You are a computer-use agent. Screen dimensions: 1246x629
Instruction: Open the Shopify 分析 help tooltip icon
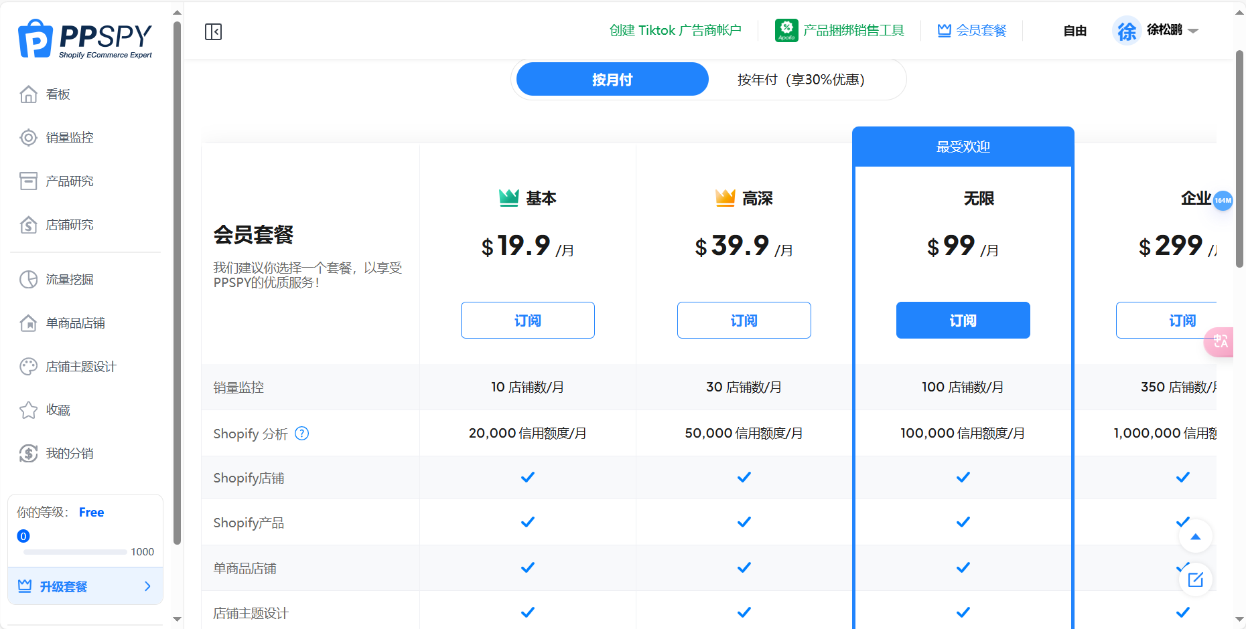[302, 434]
